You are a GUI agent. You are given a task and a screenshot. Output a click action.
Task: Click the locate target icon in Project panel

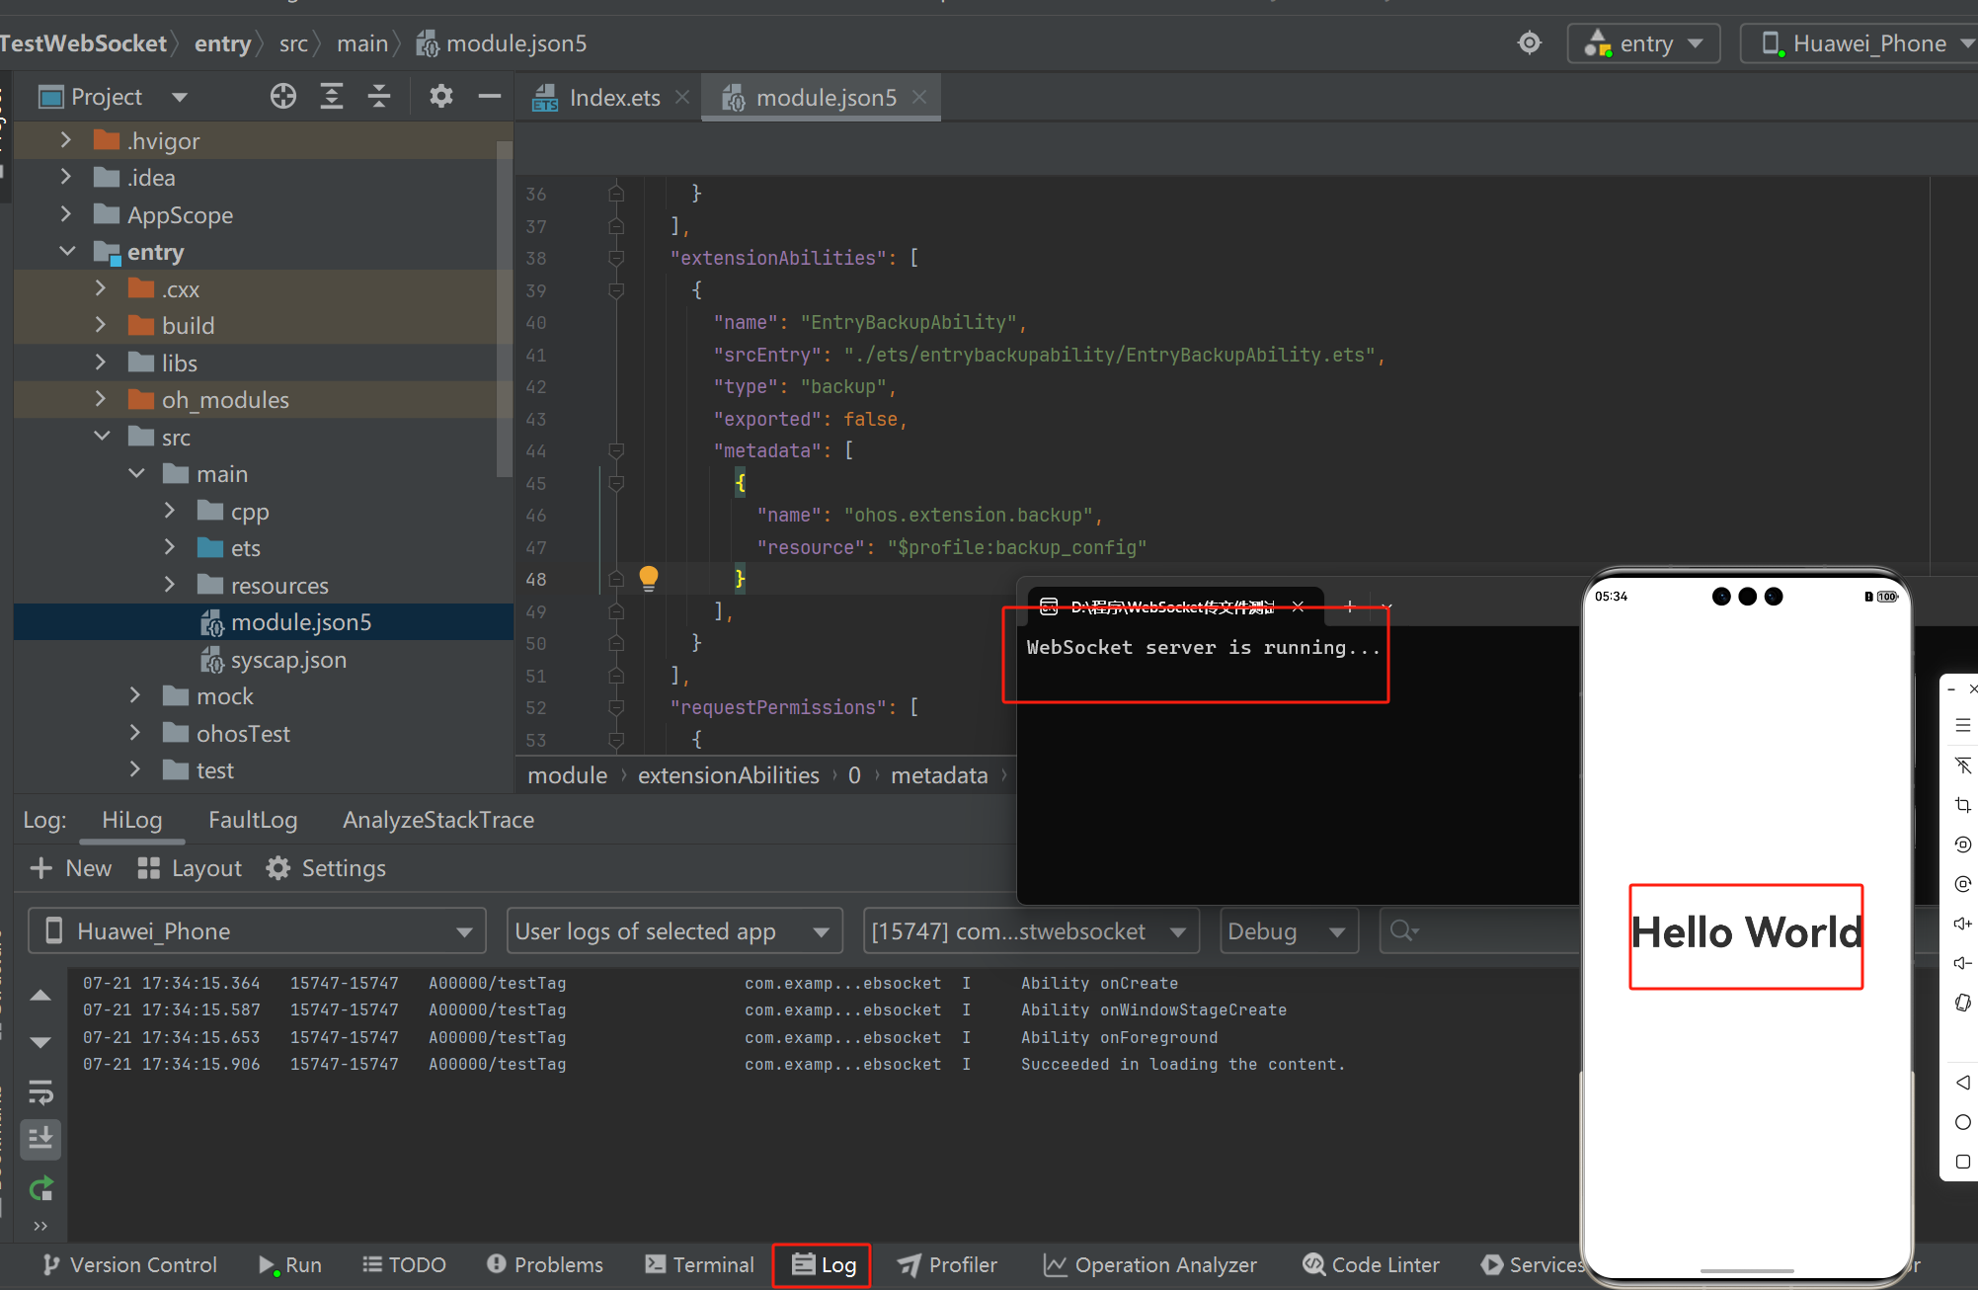(x=283, y=96)
